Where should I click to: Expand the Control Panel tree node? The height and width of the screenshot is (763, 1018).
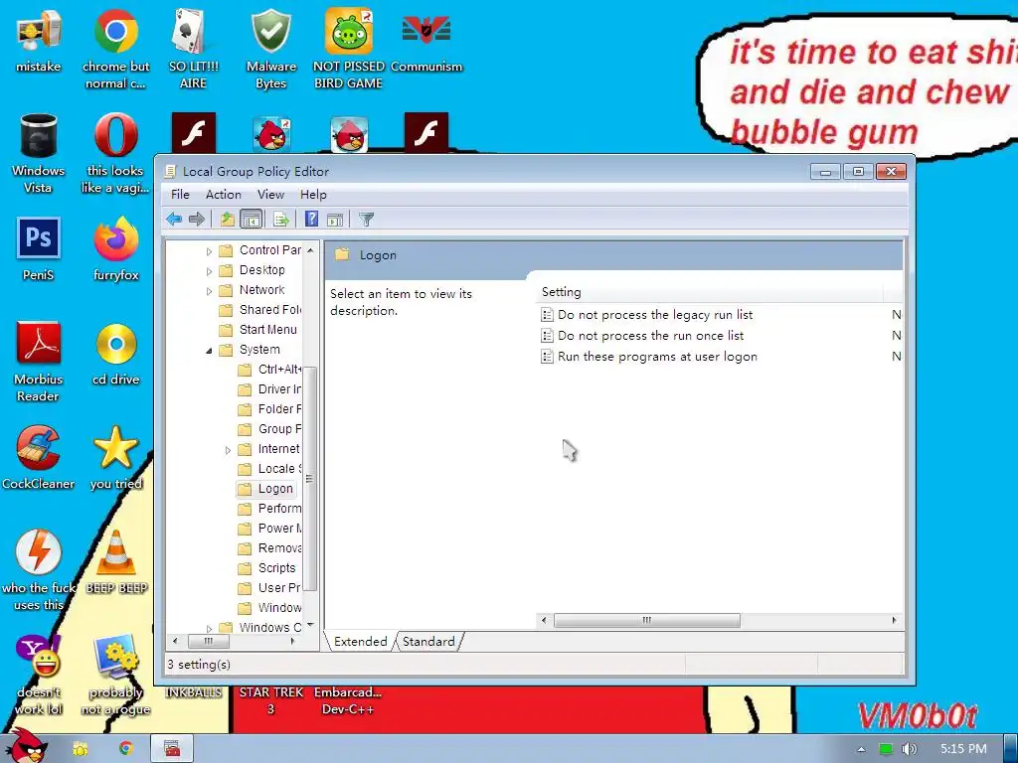coord(209,251)
